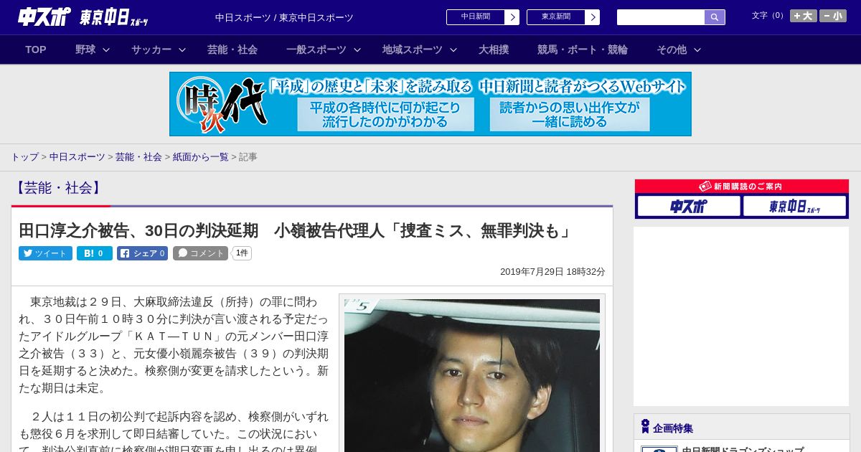Screen dimensions: 861x452
Task: Click トップ breadcrumb link
Action: tap(24, 156)
